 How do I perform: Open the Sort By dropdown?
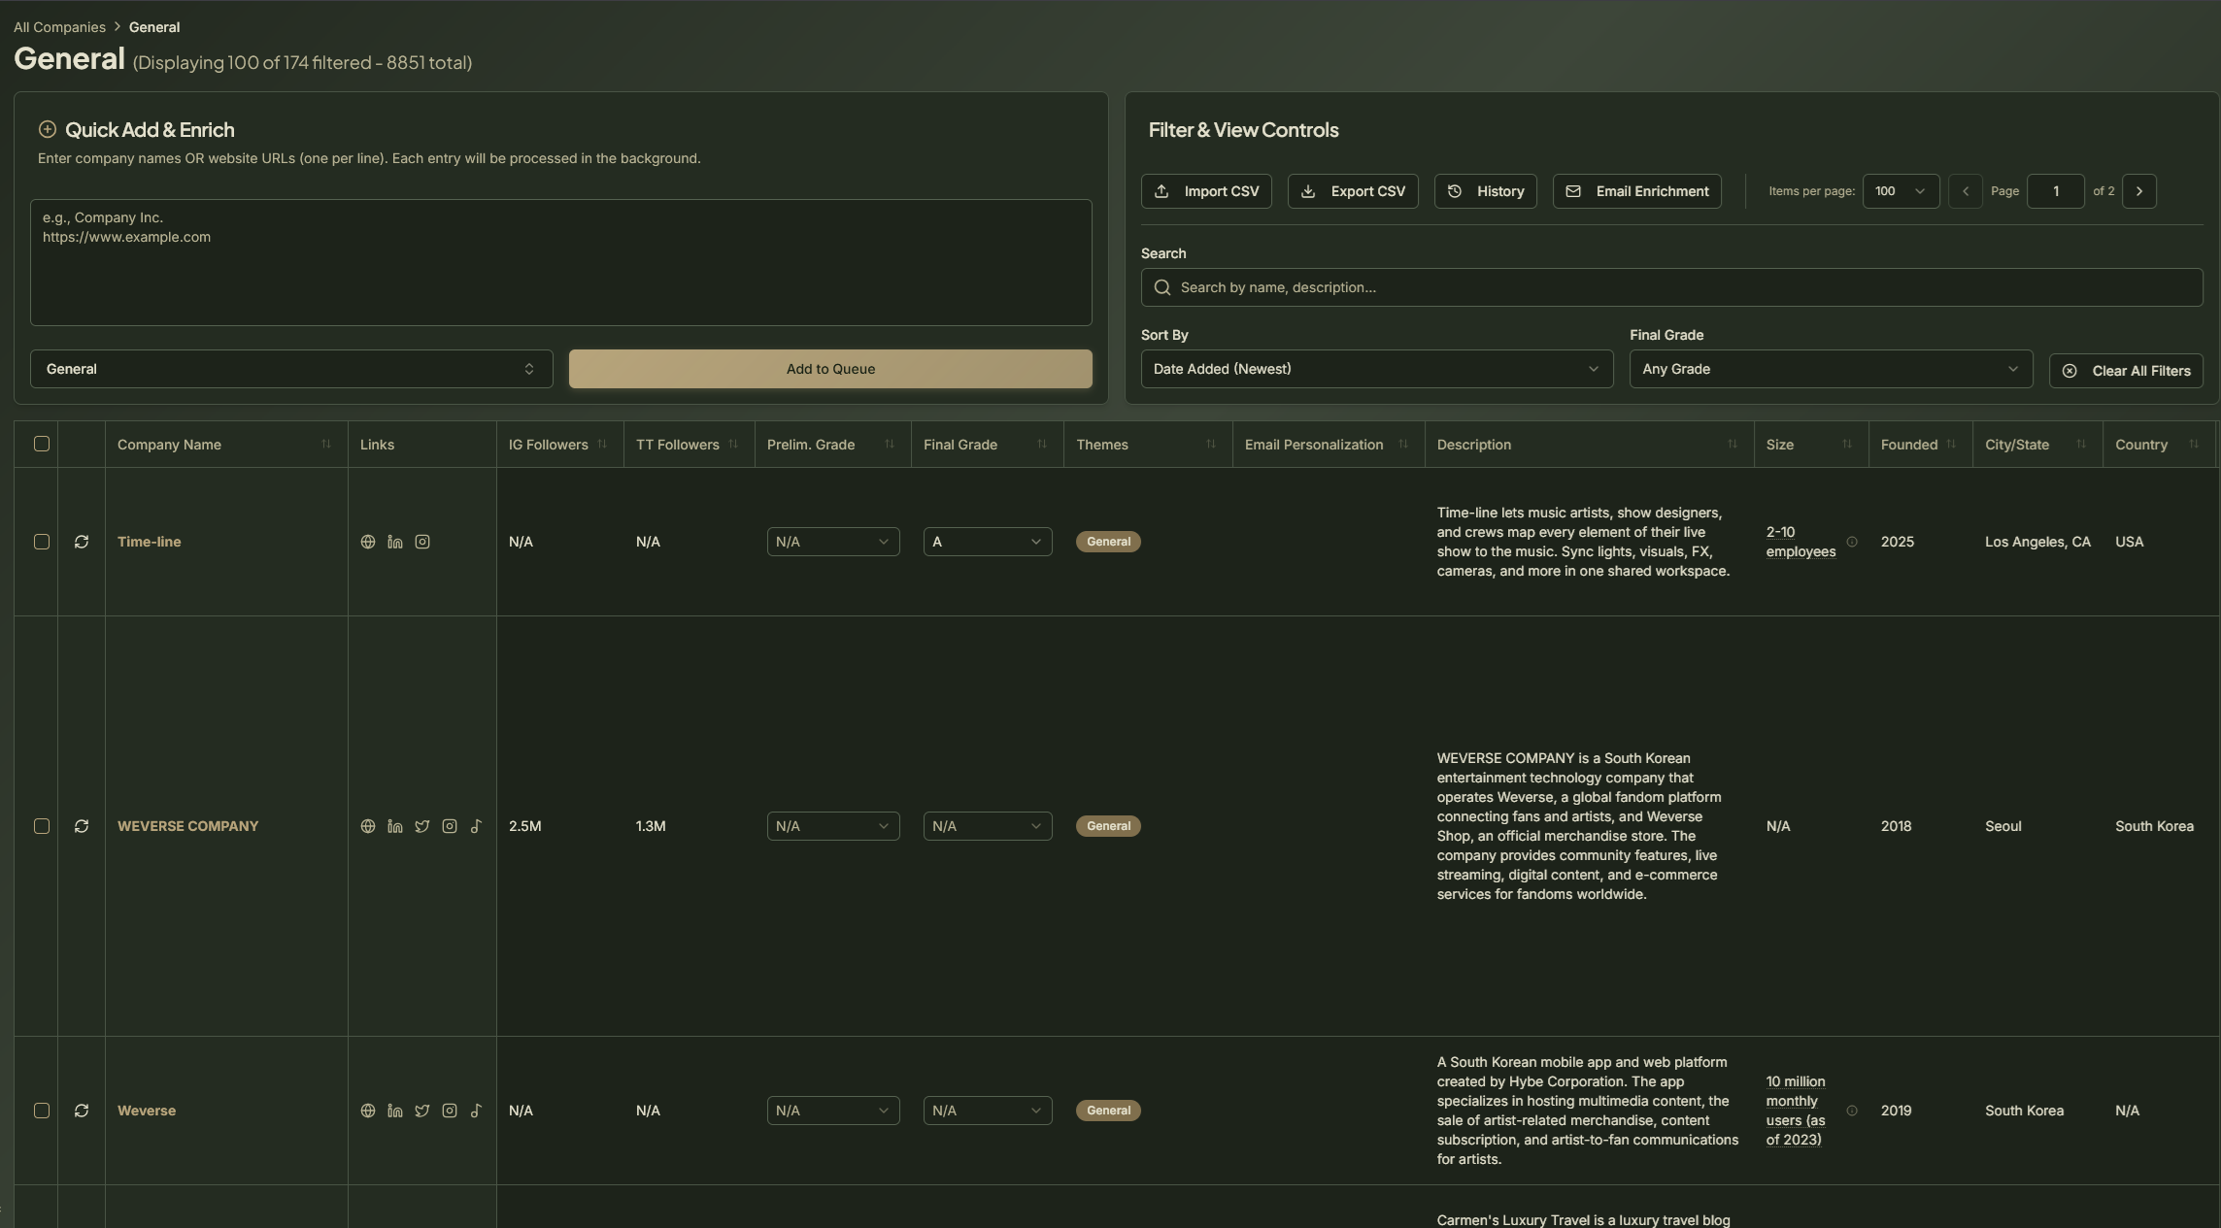coord(1376,369)
